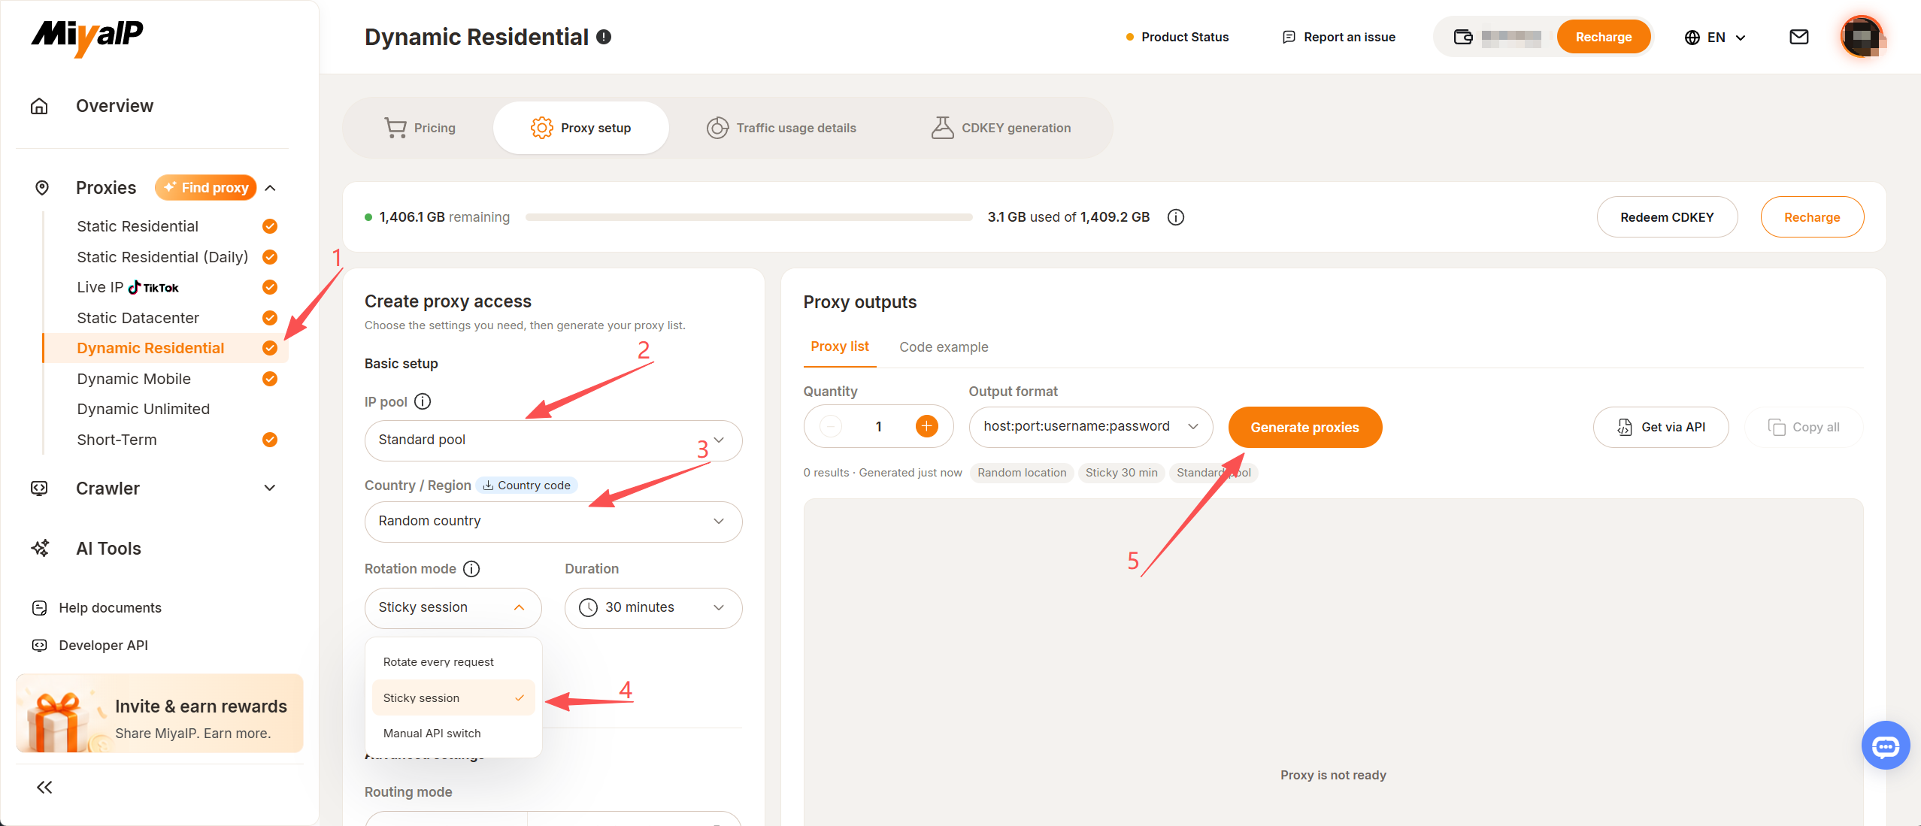Switch to the Pricing tab
This screenshot has width=1921, height=826.
420,128
